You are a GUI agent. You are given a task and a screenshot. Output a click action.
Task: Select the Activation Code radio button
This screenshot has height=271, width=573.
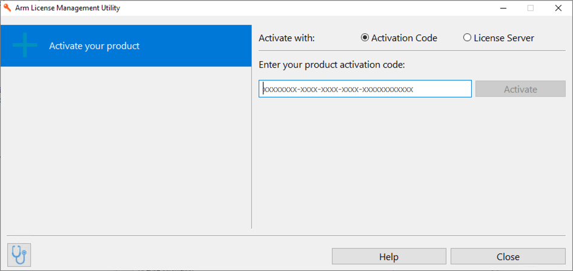coord(365,38)
